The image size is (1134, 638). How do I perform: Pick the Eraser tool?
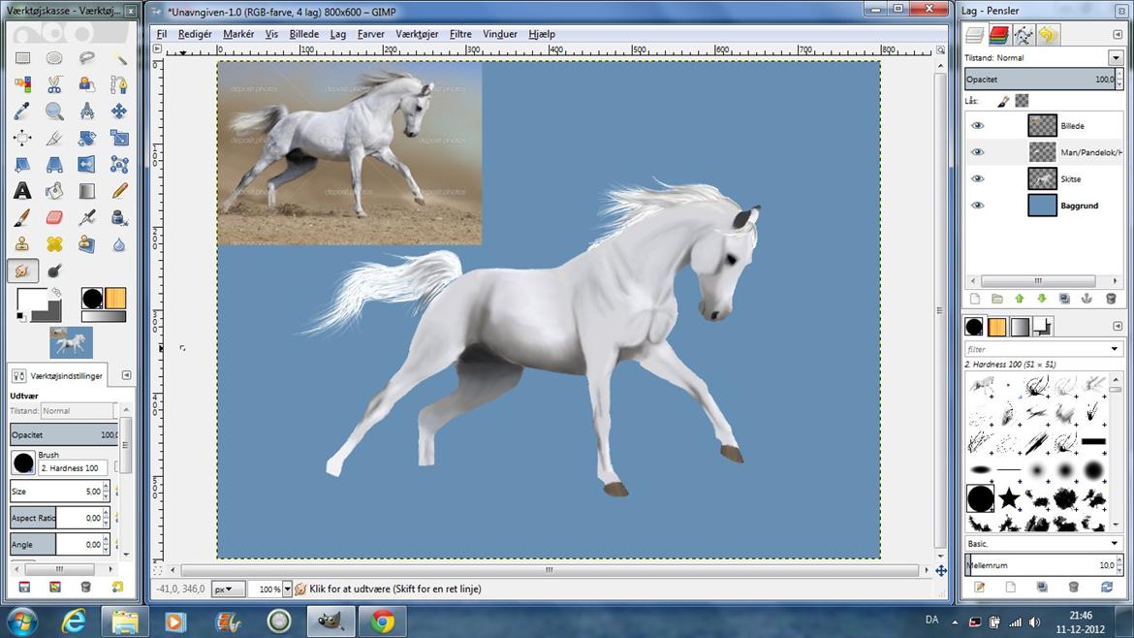[x=54, y=217]
